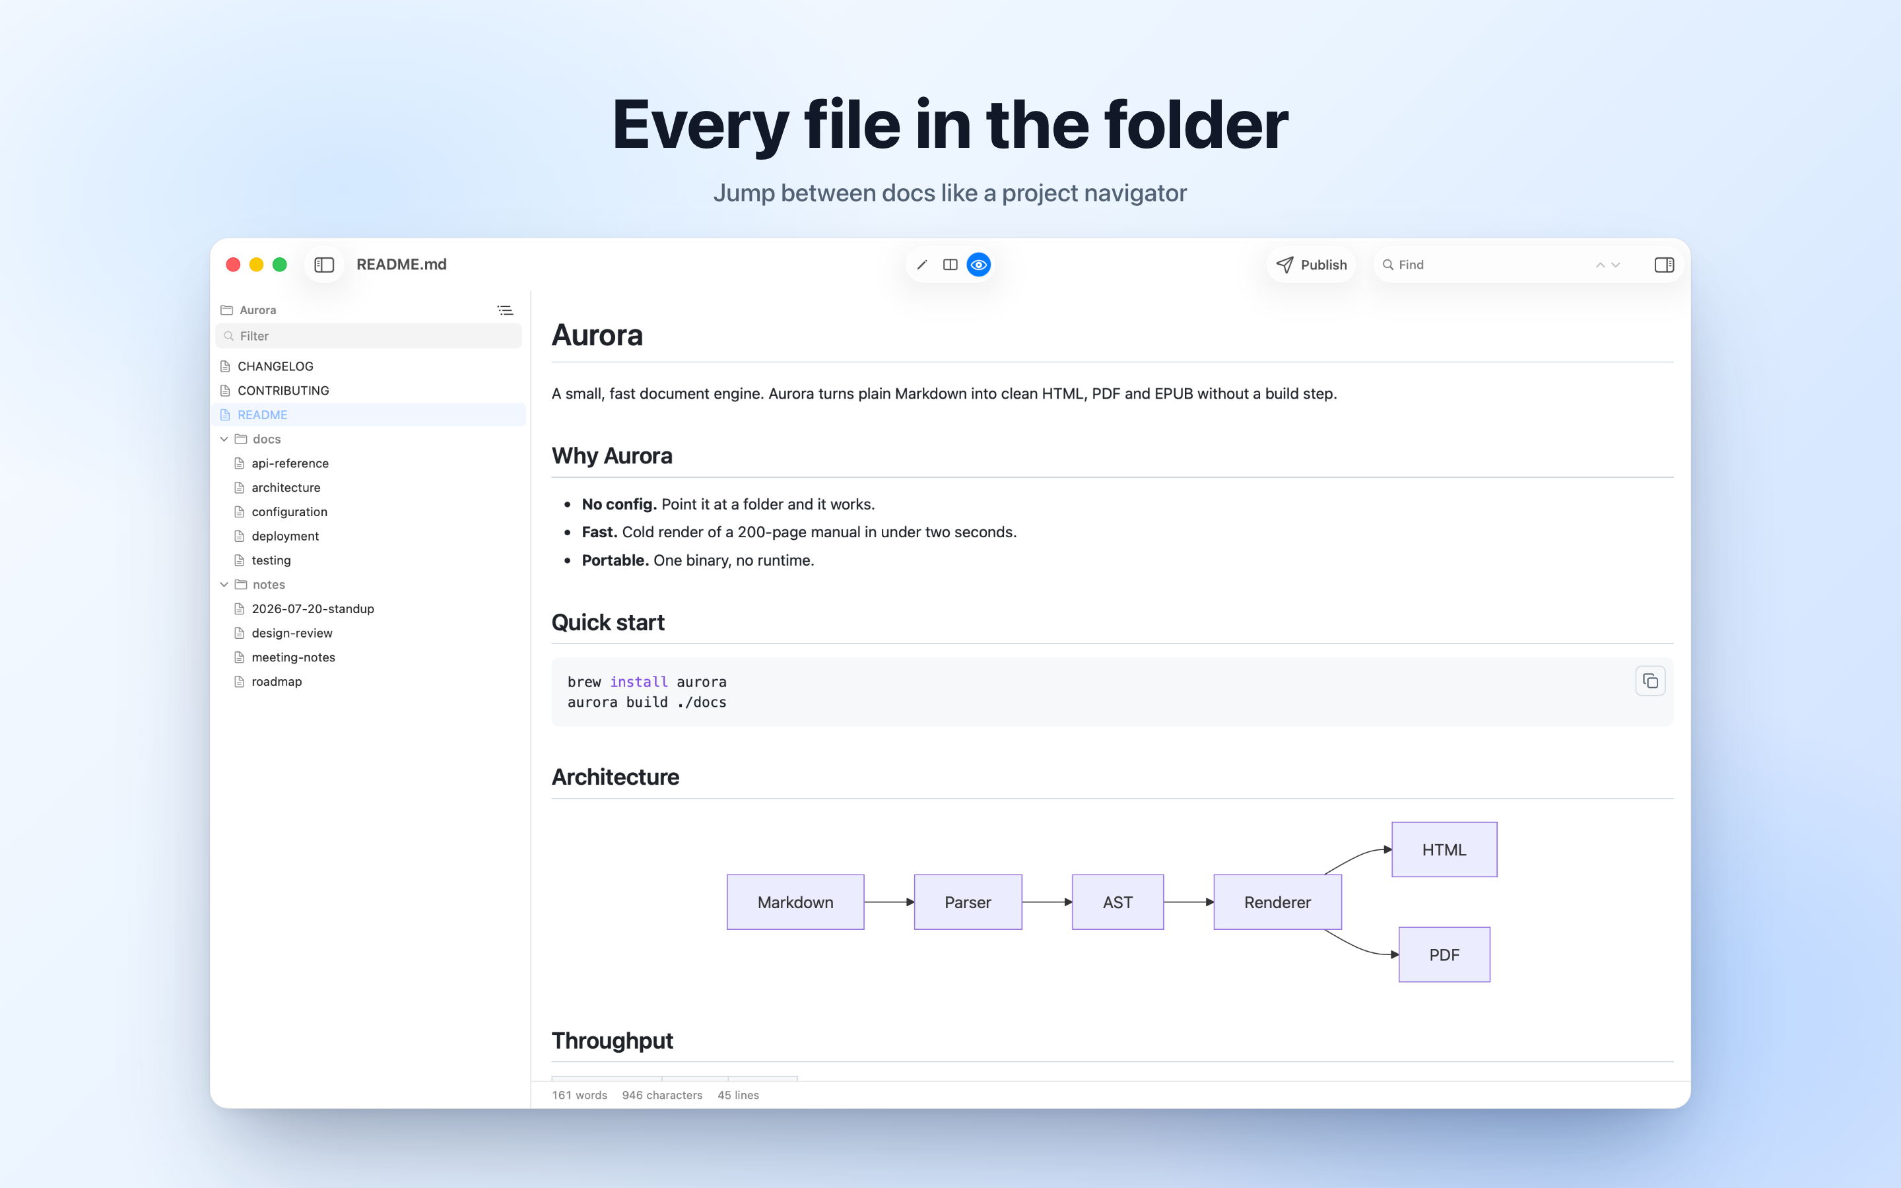The image size is (1901, 1188).
Task: Collapse the docs folder chevron
Action: coord(224,439)
